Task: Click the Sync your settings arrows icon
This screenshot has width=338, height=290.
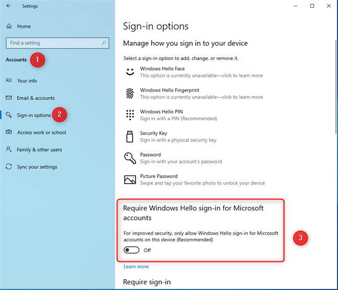Action: 9,167
